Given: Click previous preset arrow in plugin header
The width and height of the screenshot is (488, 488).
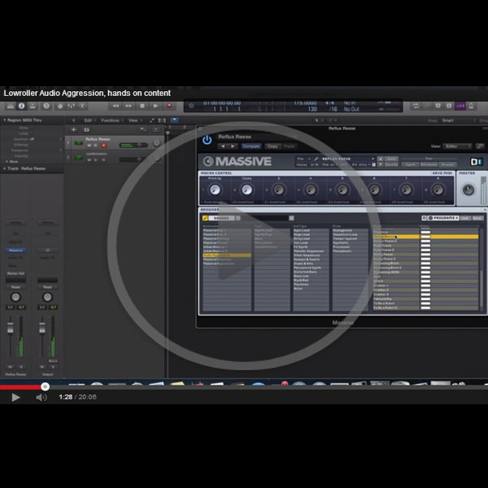Looking at the screenshot, I should tap(223, 146).
